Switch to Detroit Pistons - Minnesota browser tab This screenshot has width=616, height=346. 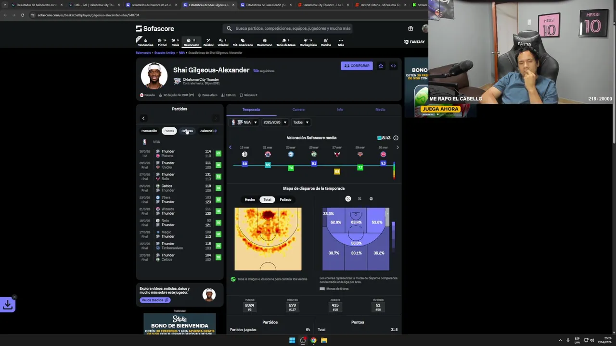(x=380, y=5)
